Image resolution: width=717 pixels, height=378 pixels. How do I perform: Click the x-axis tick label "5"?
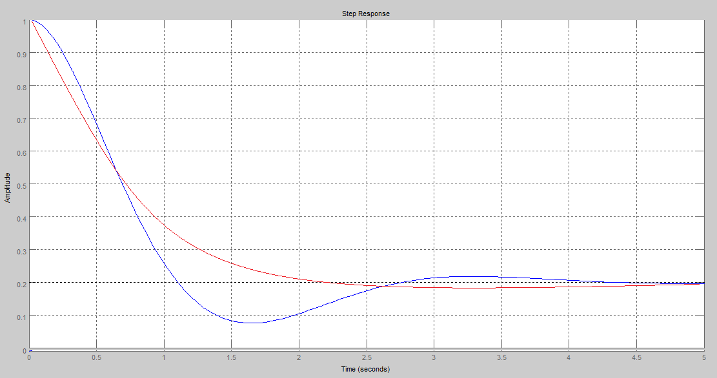(x=703, y=357)
